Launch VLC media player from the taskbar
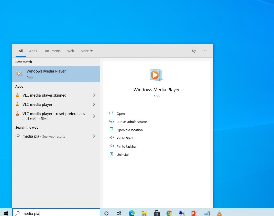274x216 pixels. pyautogui.click(x=219, y=213)
